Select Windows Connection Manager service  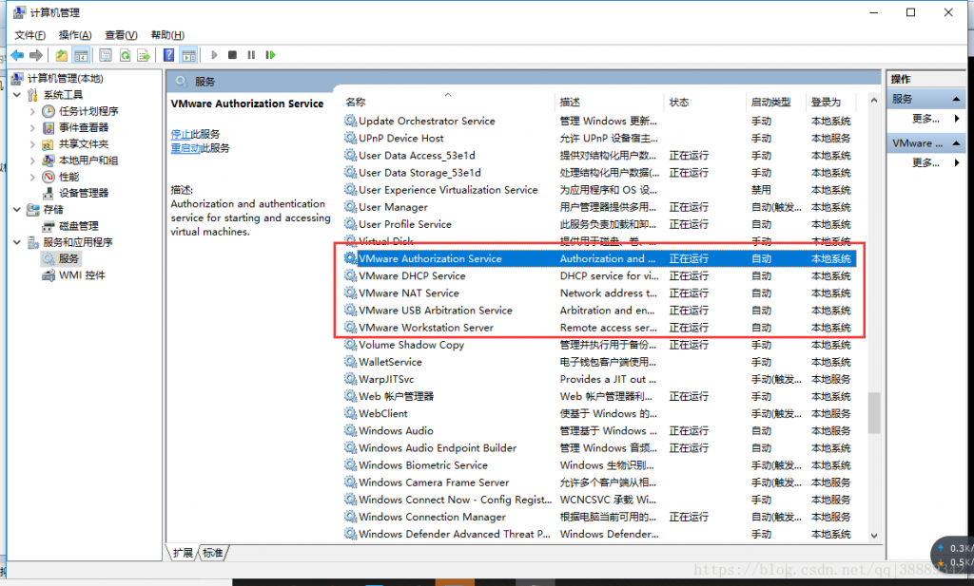pyautogui.click(x=599, y=517)
